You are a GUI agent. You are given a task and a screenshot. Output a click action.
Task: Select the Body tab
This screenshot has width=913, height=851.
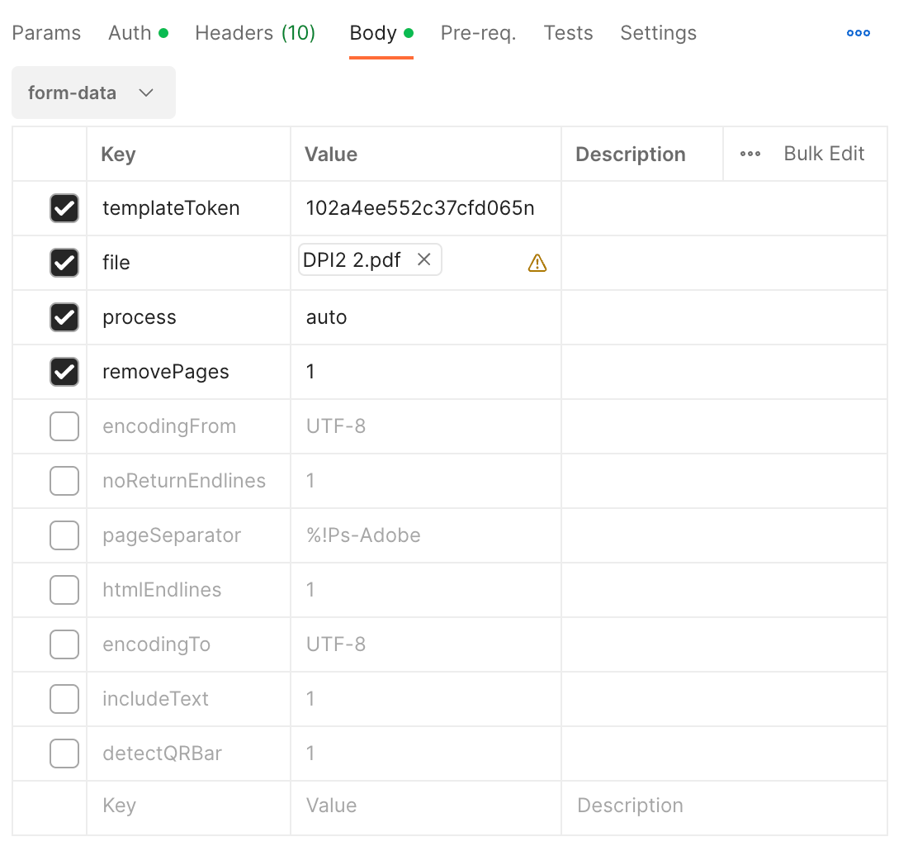tap(381, 33)
